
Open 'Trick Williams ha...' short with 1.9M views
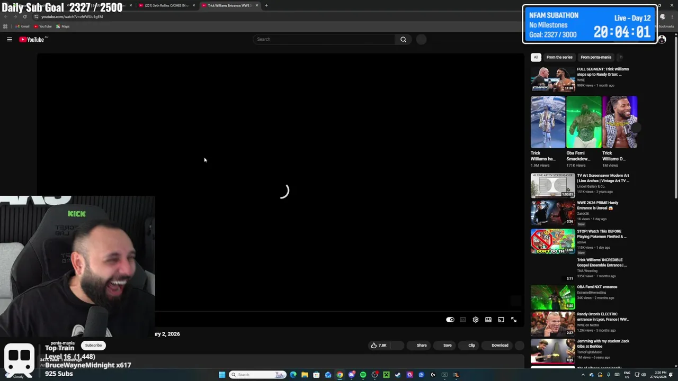coord(548,122)
